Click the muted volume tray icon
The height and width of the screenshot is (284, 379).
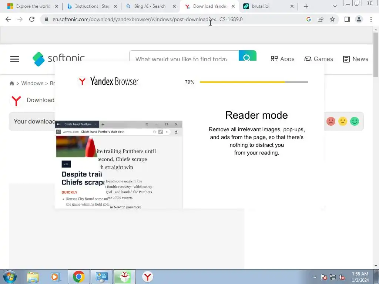tap(342, 277)
